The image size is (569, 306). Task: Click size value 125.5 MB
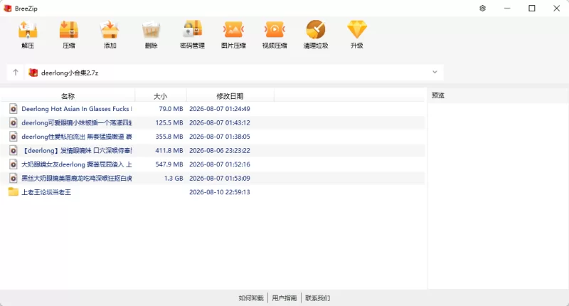click(169, 122)
